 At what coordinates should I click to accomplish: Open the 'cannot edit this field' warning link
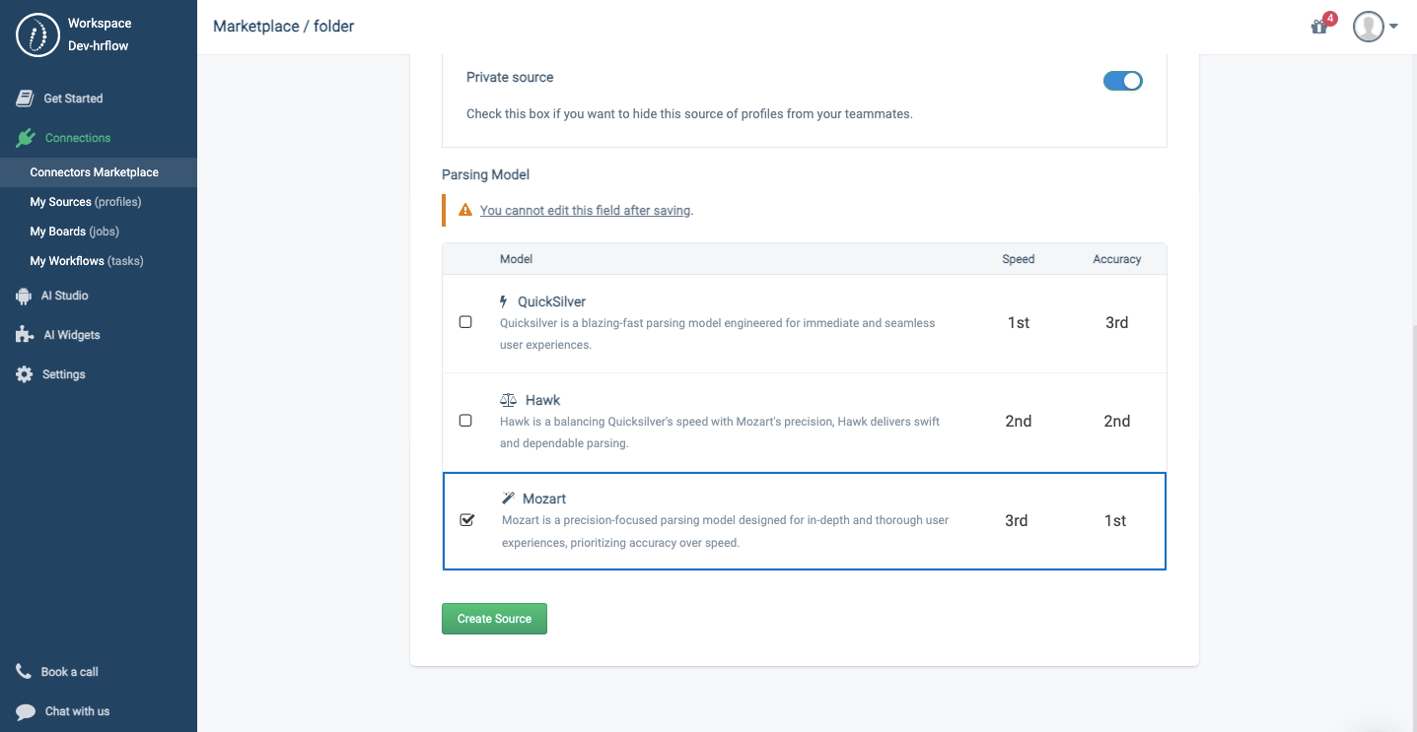(585, 210)
